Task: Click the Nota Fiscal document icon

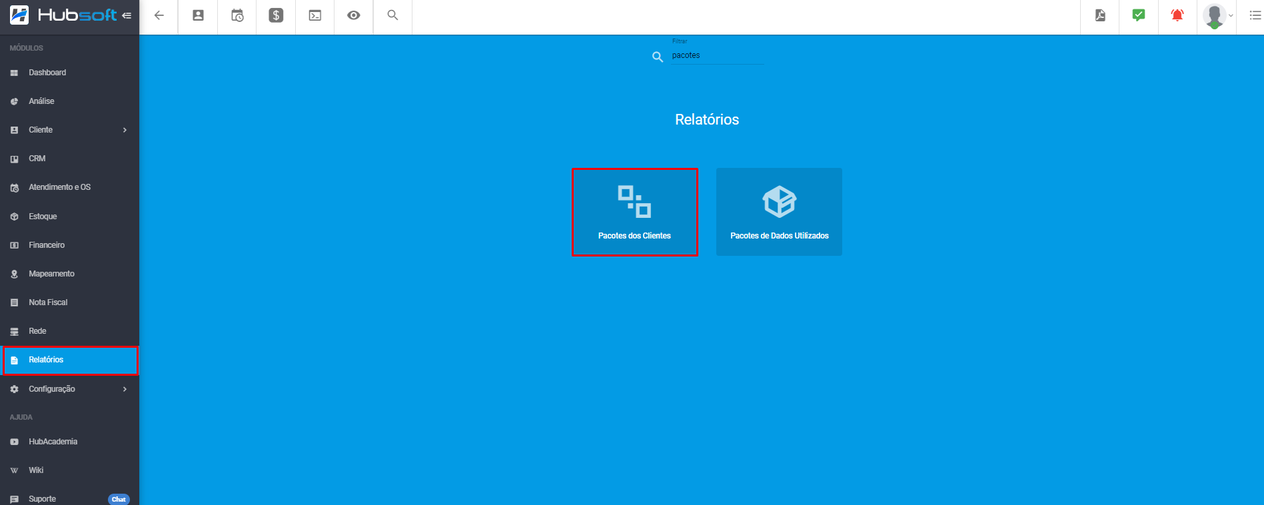Action: tap(14, 302)
